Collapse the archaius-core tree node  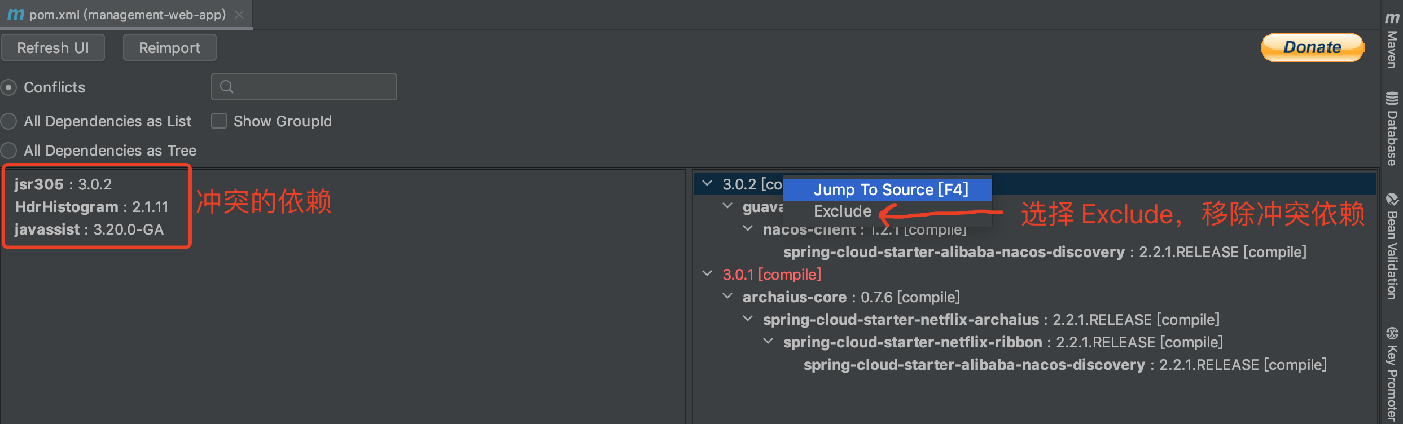point(727,296)
